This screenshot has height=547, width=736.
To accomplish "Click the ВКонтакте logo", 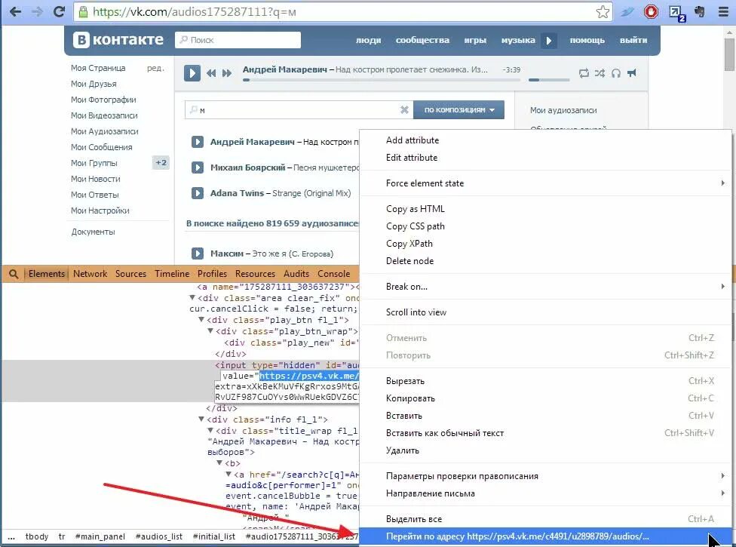I will point(118,40).
